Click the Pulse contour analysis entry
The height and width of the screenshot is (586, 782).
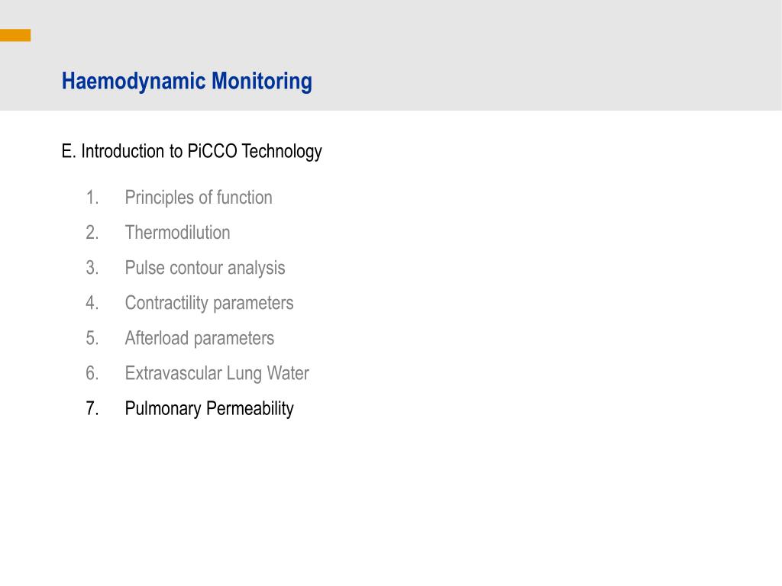click(x=205, y=268)
